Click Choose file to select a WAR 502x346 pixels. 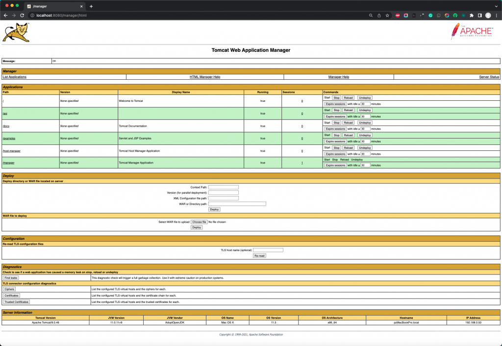[x=199, y=222]
